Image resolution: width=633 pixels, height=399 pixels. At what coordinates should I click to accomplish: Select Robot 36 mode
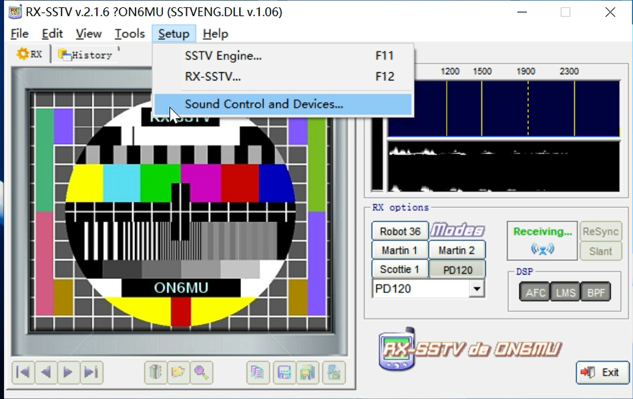point(400,231)
